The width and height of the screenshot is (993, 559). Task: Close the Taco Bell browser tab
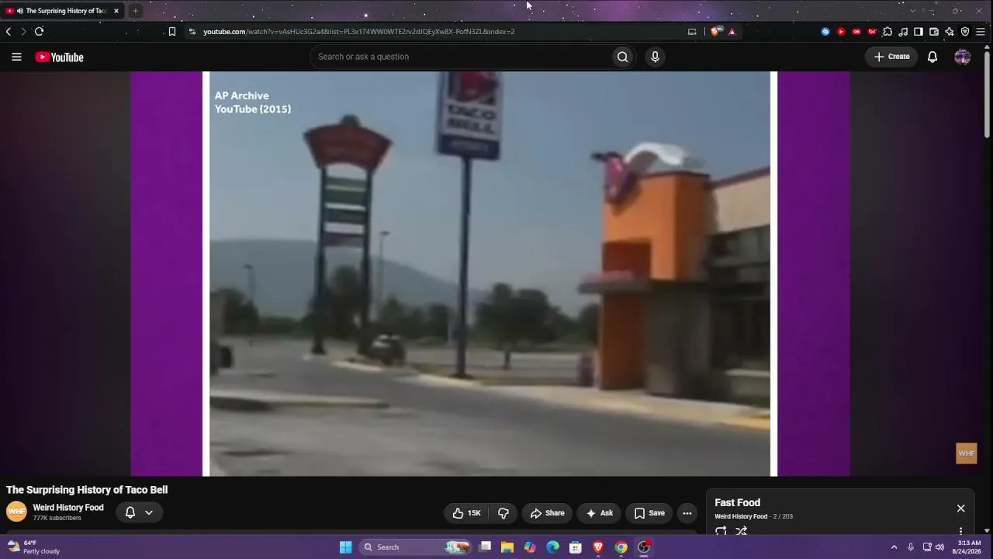(x=116, y=11)
